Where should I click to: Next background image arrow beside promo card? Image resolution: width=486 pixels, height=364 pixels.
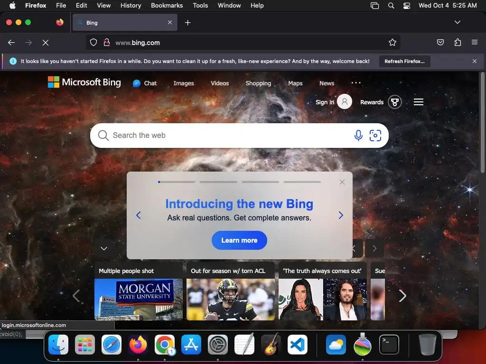(x=374, y=248)
